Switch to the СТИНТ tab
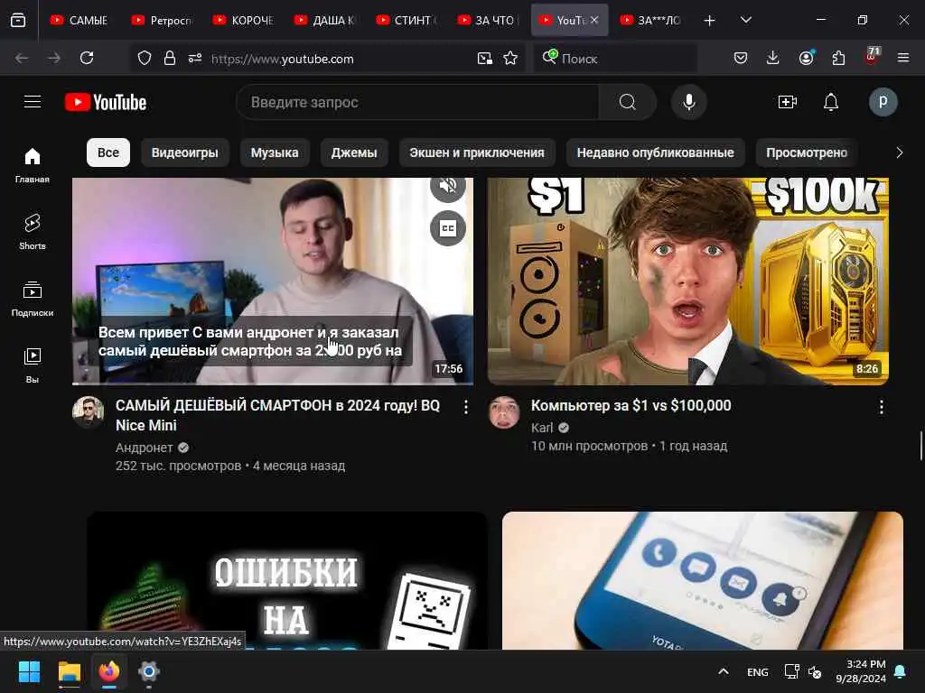 point(406,20)
